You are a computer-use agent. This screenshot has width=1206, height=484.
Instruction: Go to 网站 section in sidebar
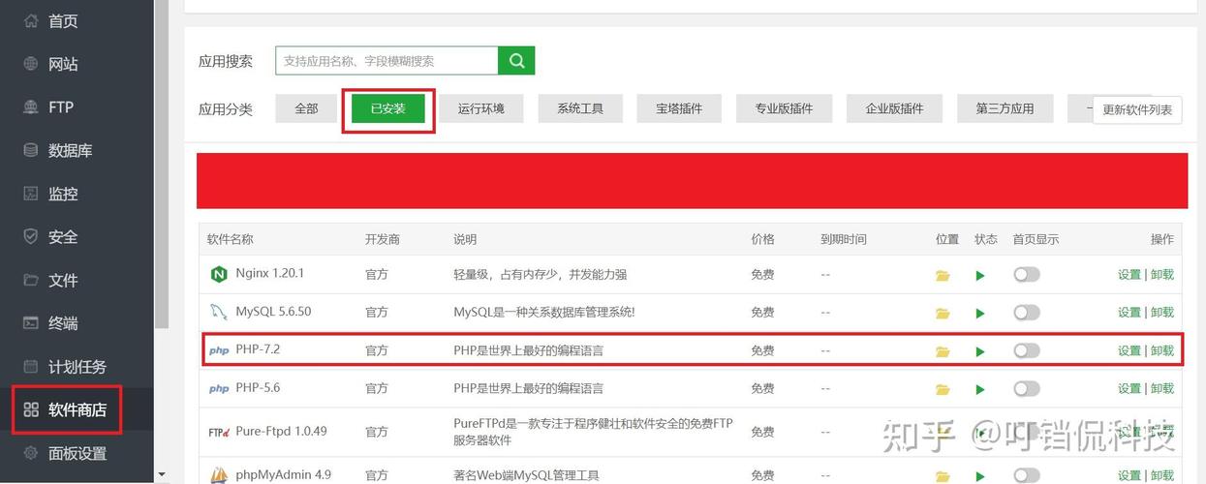click(63, 64)
